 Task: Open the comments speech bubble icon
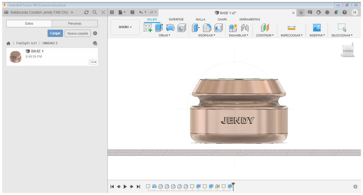[310, 12]
